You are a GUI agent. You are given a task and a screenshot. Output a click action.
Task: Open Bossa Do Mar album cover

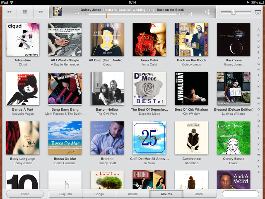(65, 138)
